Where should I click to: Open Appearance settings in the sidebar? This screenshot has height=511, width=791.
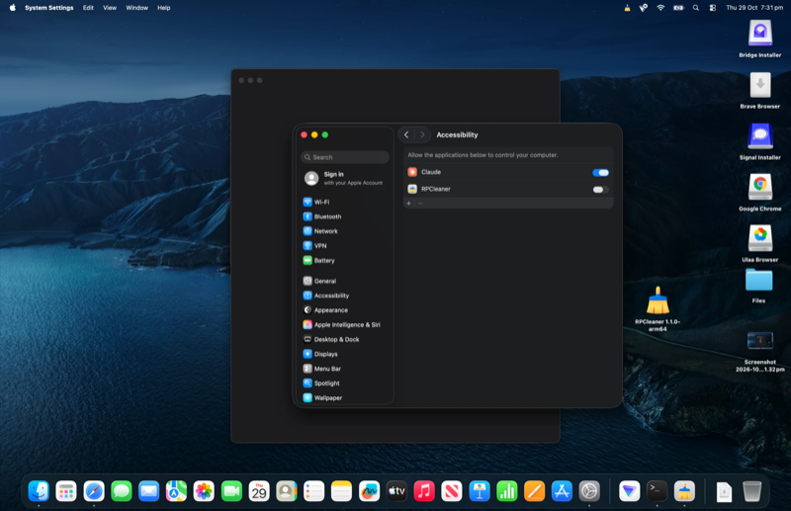tap(325, 310)
